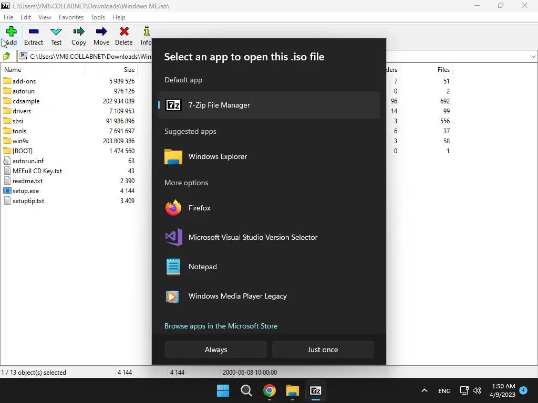Expand the address bar path dropdown

pyautogui.click(x=533, y=56)
